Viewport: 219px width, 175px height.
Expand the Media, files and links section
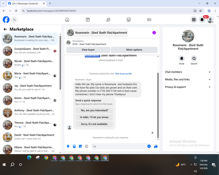pyautogui.click(x=188, y=80)
